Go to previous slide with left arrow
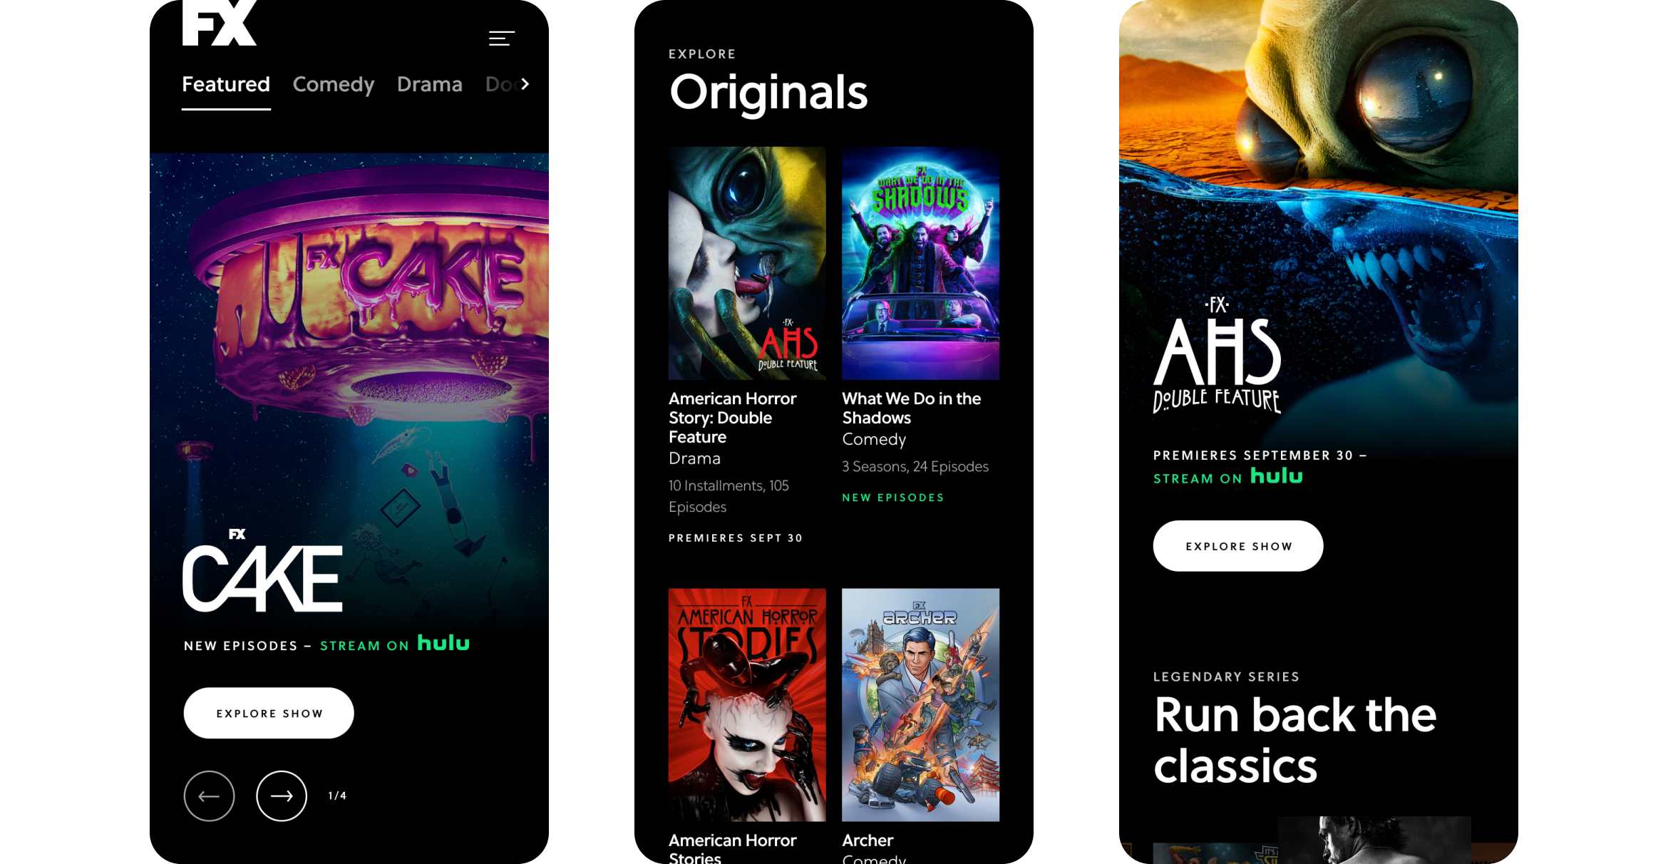This screenshot has height=864, width=1668. coord(209,796)
